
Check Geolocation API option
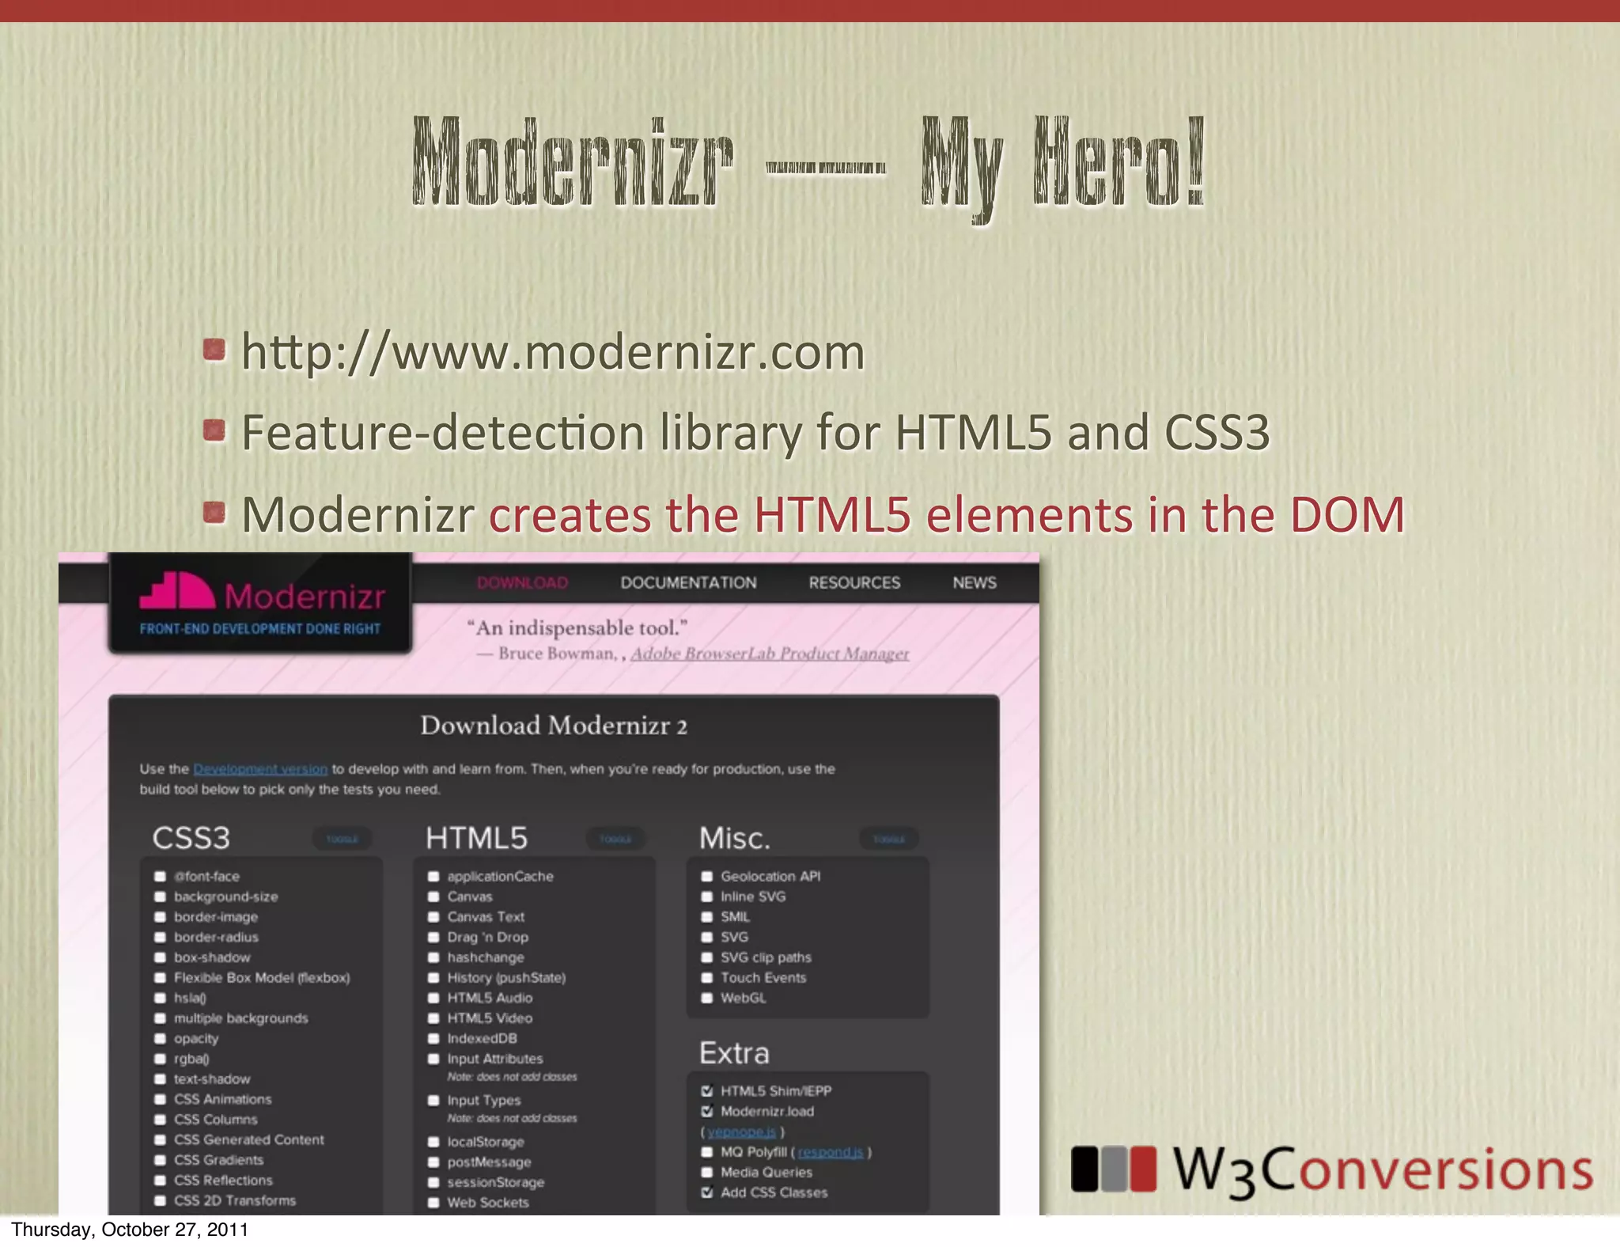tap(707, 877)
